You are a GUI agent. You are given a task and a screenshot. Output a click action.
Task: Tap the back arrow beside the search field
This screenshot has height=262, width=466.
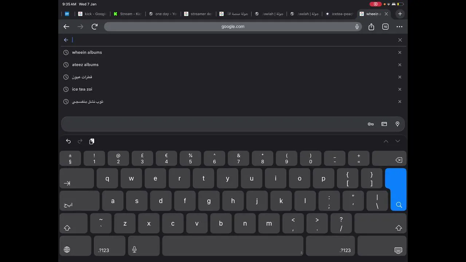(x=66, y=40)
